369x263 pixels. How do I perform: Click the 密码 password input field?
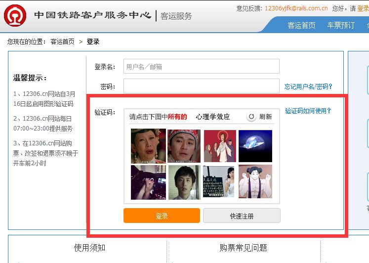202,86
